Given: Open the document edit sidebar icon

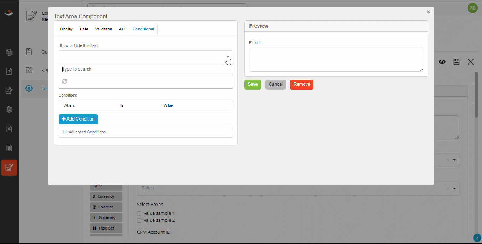Looking at the screenshot, I should pos(9,91).
